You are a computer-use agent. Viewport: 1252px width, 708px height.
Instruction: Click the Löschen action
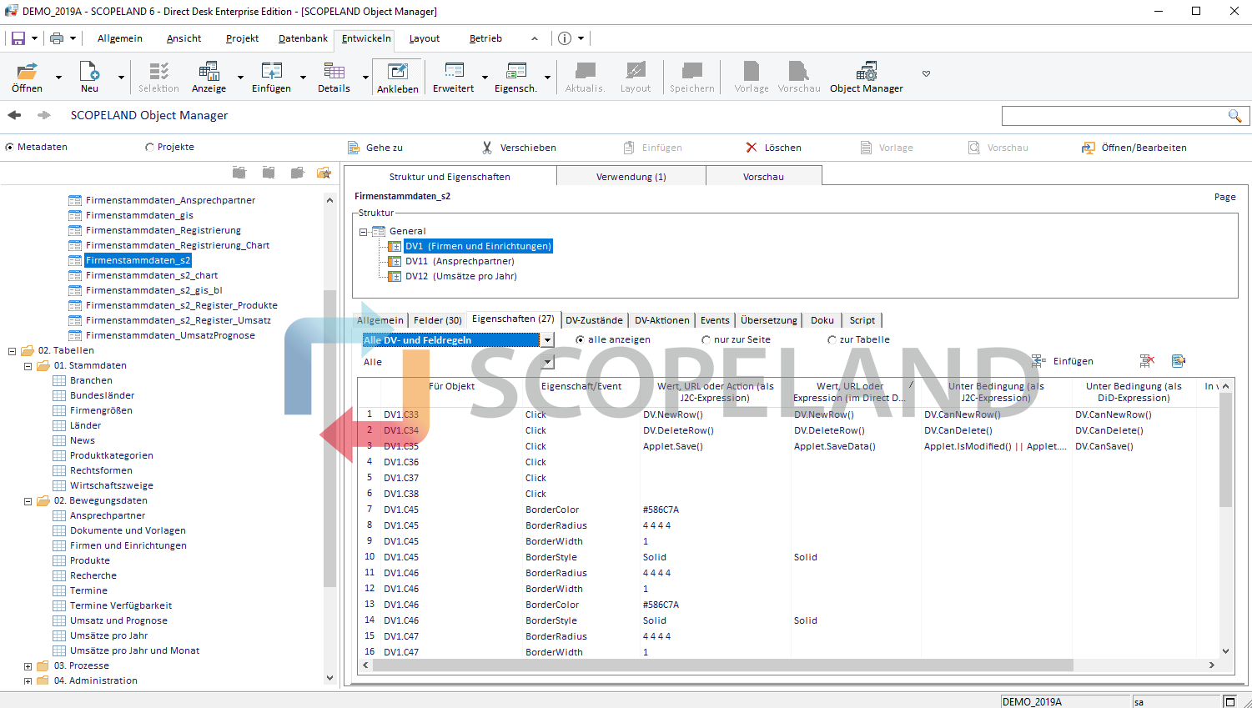pyautogui.click(x=773, y=148)
